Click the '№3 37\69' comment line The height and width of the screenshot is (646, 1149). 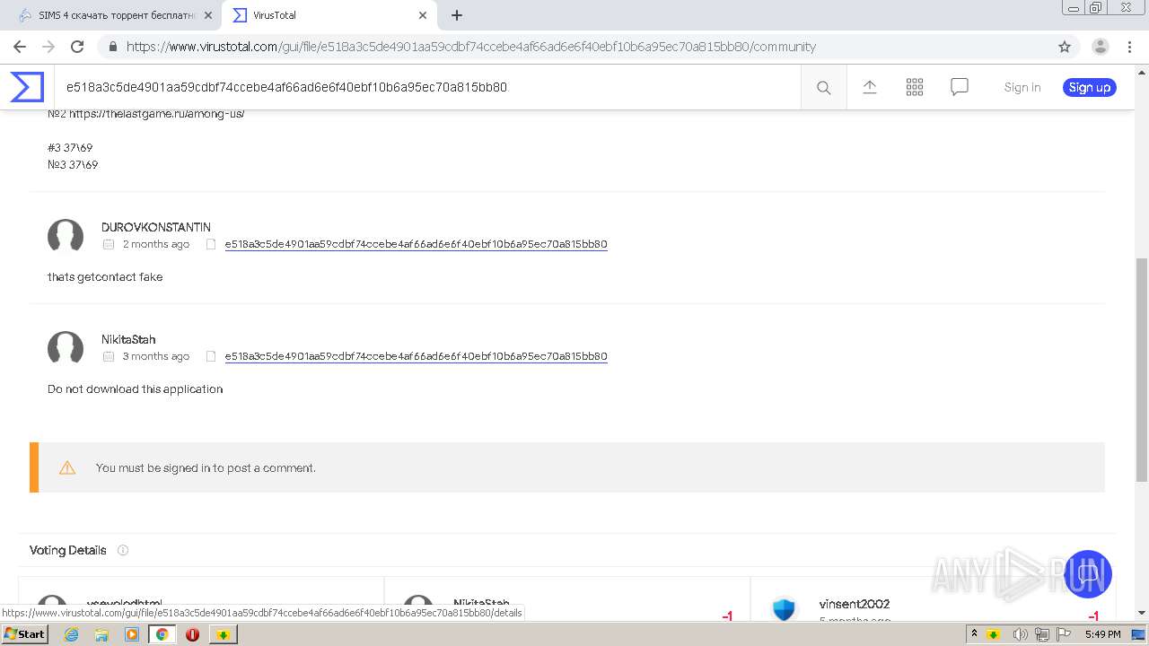pos(73,165)
